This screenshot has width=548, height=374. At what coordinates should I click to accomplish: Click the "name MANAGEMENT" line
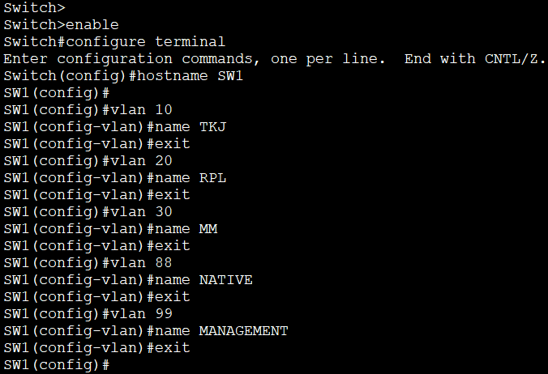146,330
